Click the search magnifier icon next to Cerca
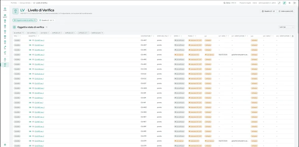The height and width of the screenshot is (147, 299). [x=225, y=3]
